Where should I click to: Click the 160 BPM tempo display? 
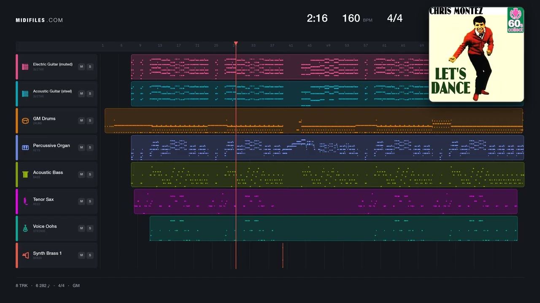[x=357, y=18]
